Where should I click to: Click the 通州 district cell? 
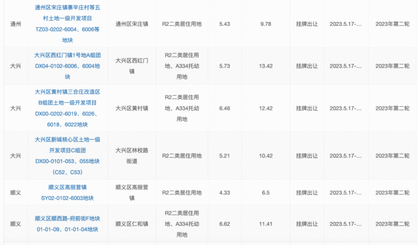[16, 24]
